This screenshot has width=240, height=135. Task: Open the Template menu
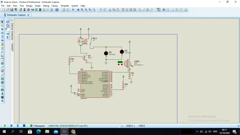pos(65,6)
